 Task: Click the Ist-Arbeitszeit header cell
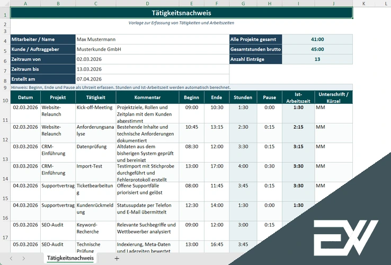298,98
